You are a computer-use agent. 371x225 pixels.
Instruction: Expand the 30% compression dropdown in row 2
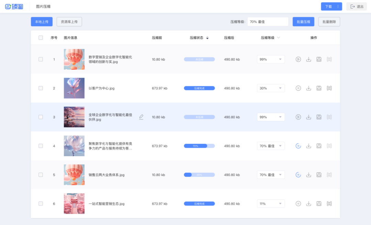point(271,88)
